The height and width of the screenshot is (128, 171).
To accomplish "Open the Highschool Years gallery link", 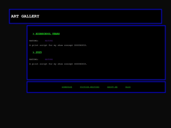I will (x=46, y=34).
